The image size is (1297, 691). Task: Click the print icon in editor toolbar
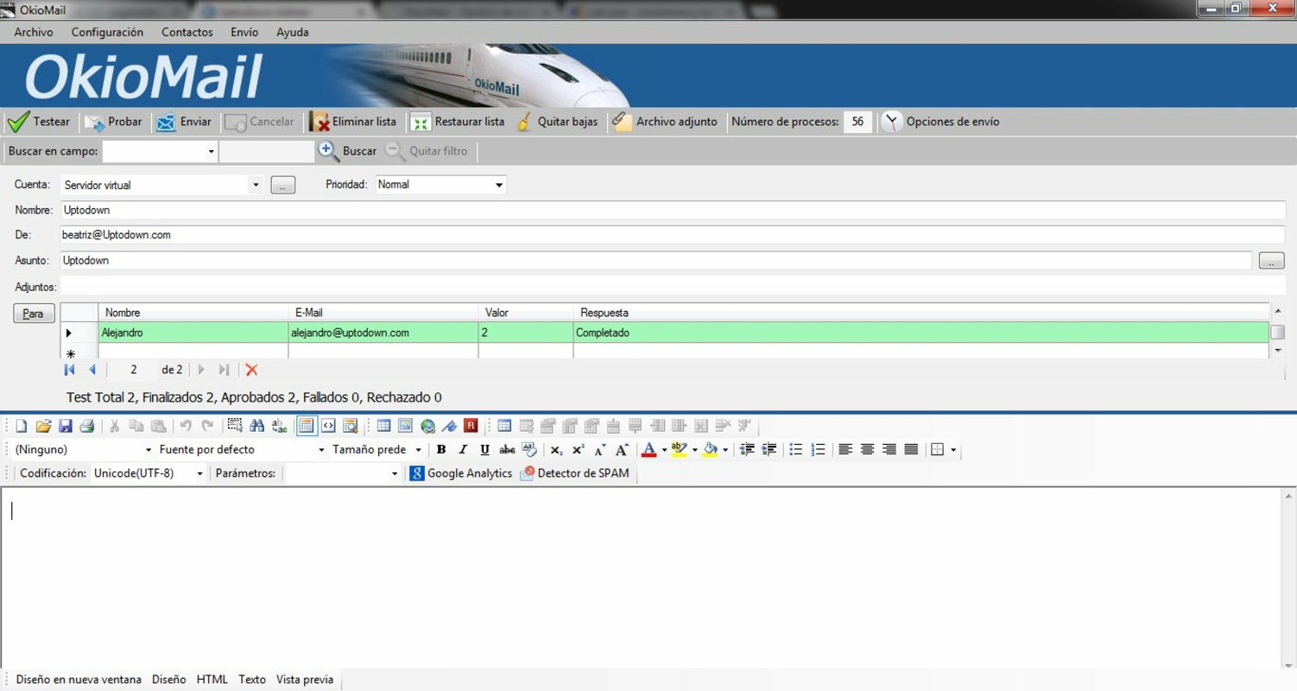(87, 426)
